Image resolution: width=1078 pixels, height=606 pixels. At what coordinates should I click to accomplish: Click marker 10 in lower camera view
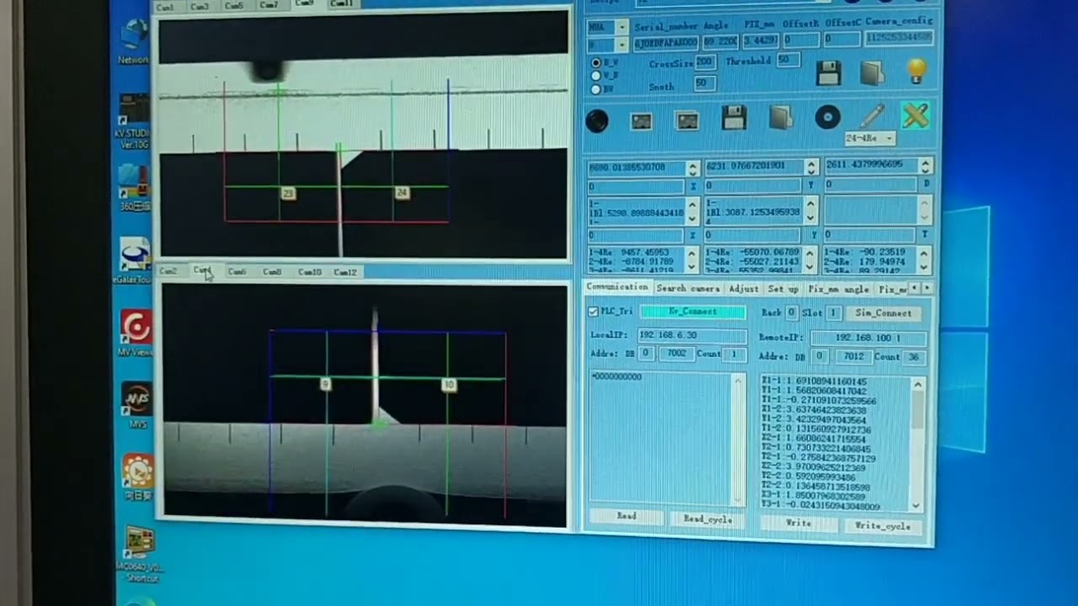[449, 385]
